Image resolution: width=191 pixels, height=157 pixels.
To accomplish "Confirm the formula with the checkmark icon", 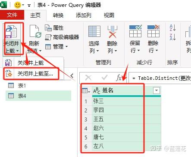I will tap(104, 78).
